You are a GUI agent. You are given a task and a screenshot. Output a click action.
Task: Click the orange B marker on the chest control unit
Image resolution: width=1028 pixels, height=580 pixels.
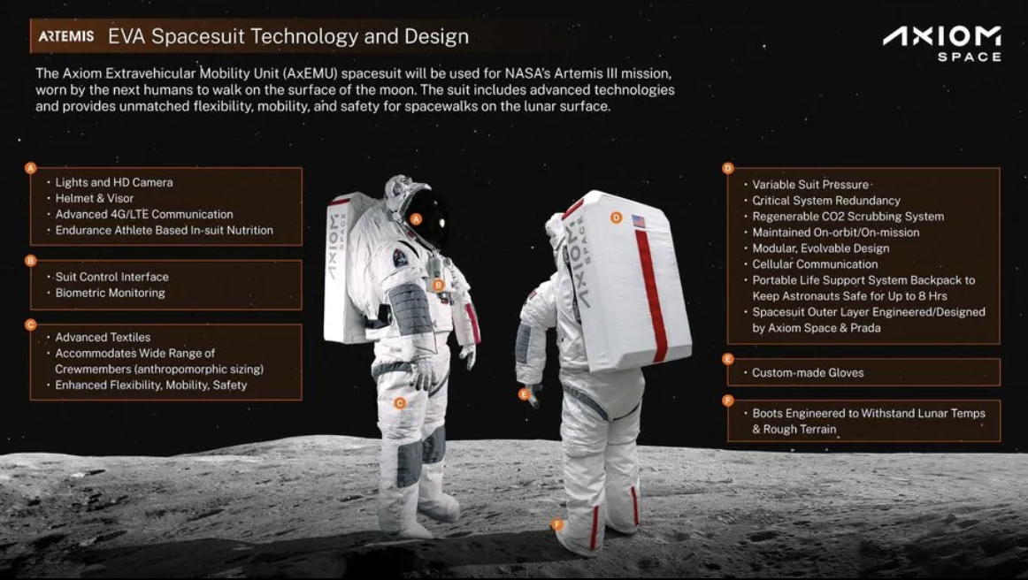439,285
